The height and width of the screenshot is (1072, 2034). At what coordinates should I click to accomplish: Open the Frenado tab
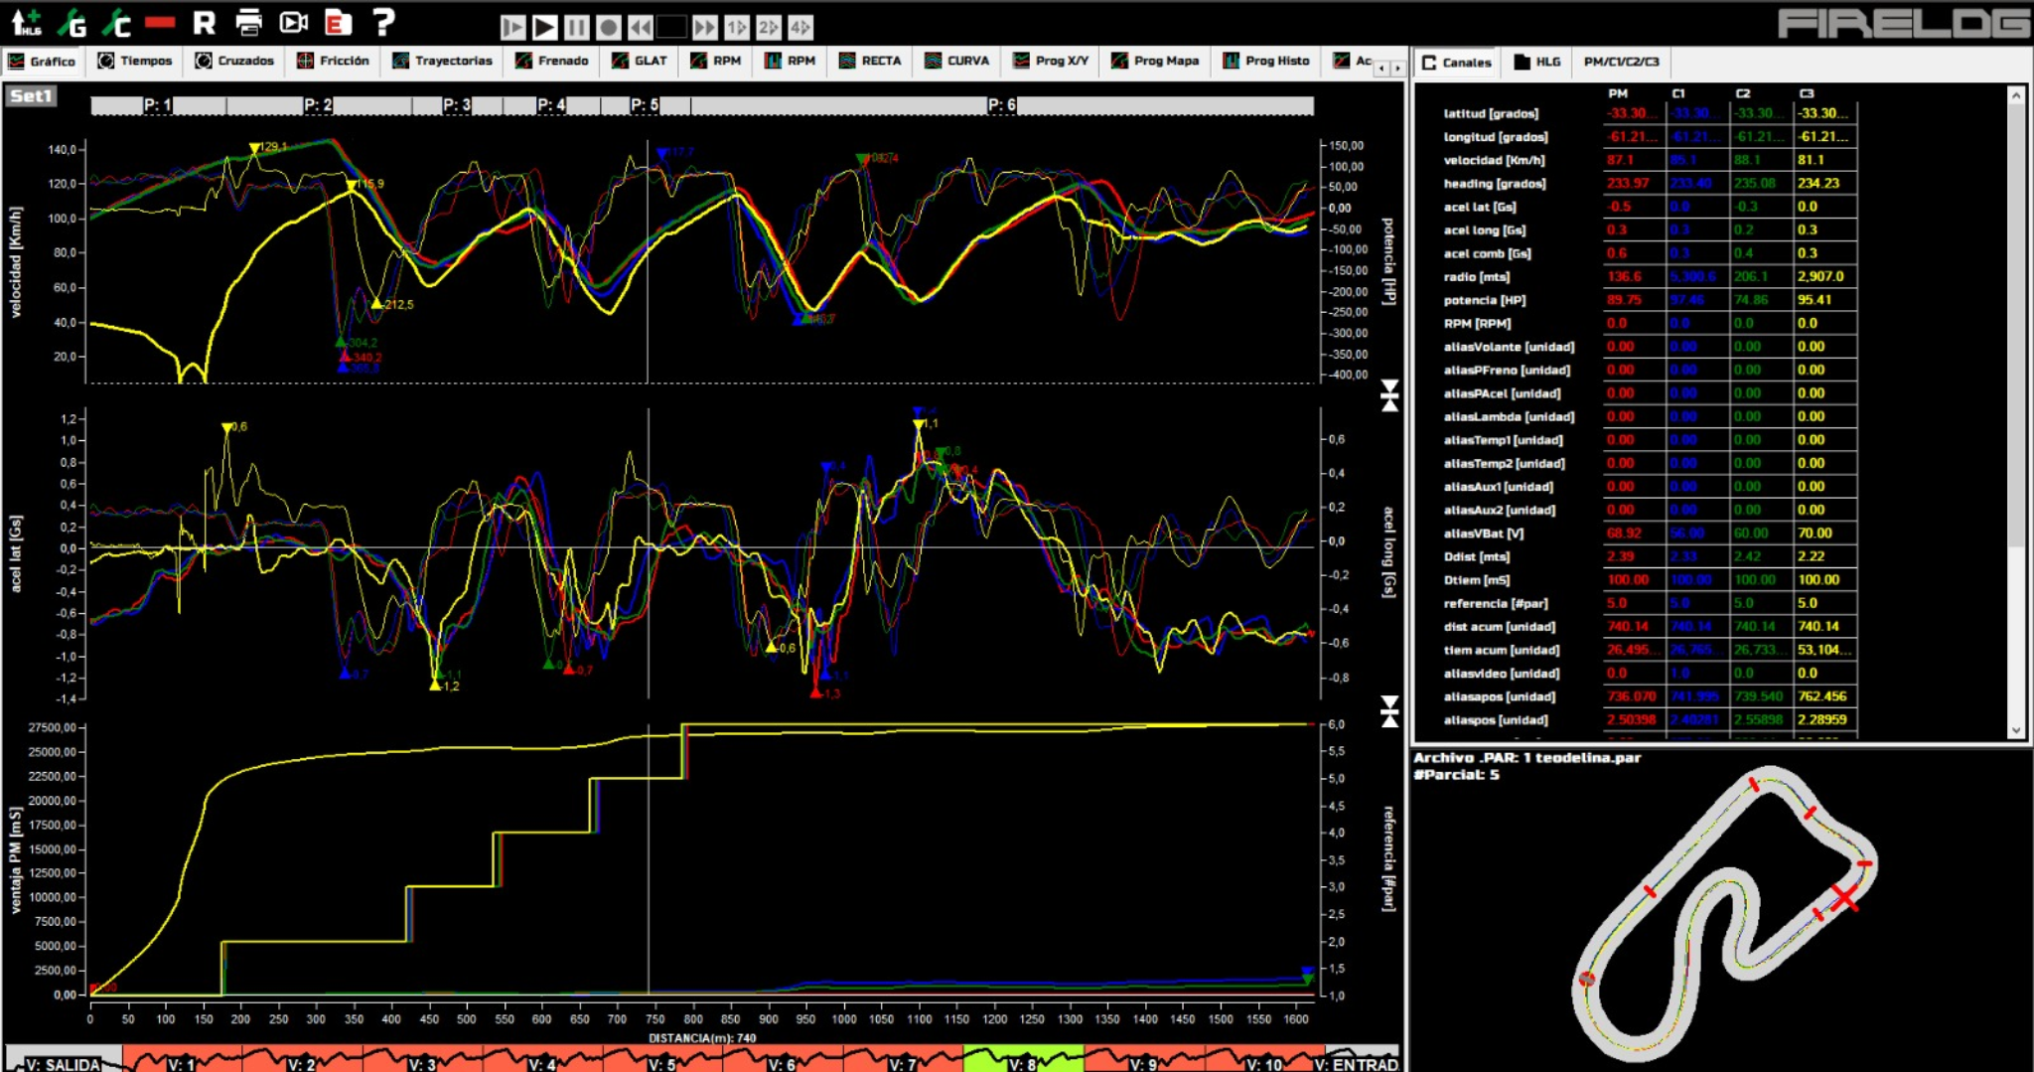click(552, 61)
